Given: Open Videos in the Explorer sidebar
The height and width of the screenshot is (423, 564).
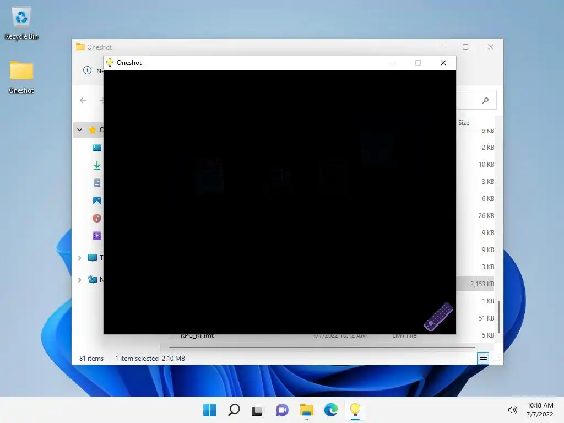Looking at the screenshot, I should 97,236.
